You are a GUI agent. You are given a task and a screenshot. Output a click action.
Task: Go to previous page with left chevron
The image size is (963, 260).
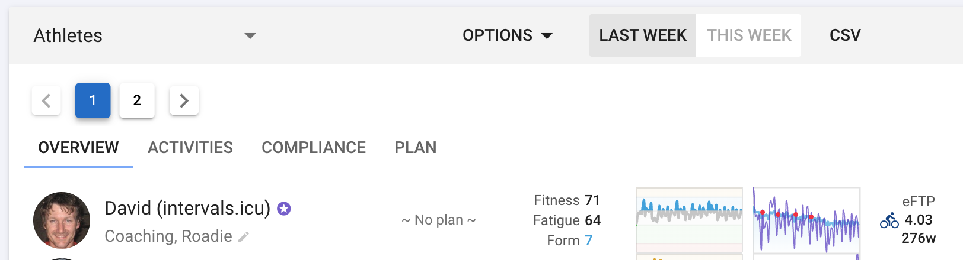pyautogui.click(x=46, y=100)
